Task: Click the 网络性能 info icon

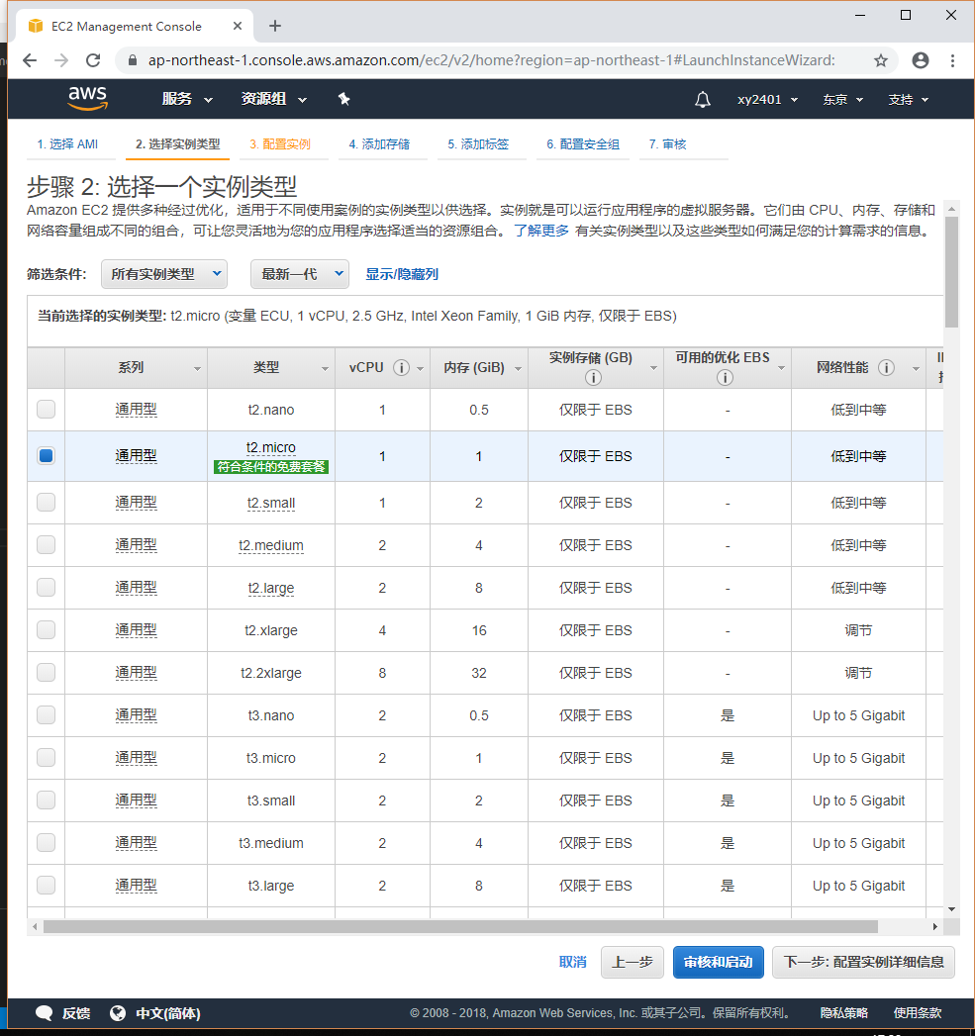Action: [887, 367]
